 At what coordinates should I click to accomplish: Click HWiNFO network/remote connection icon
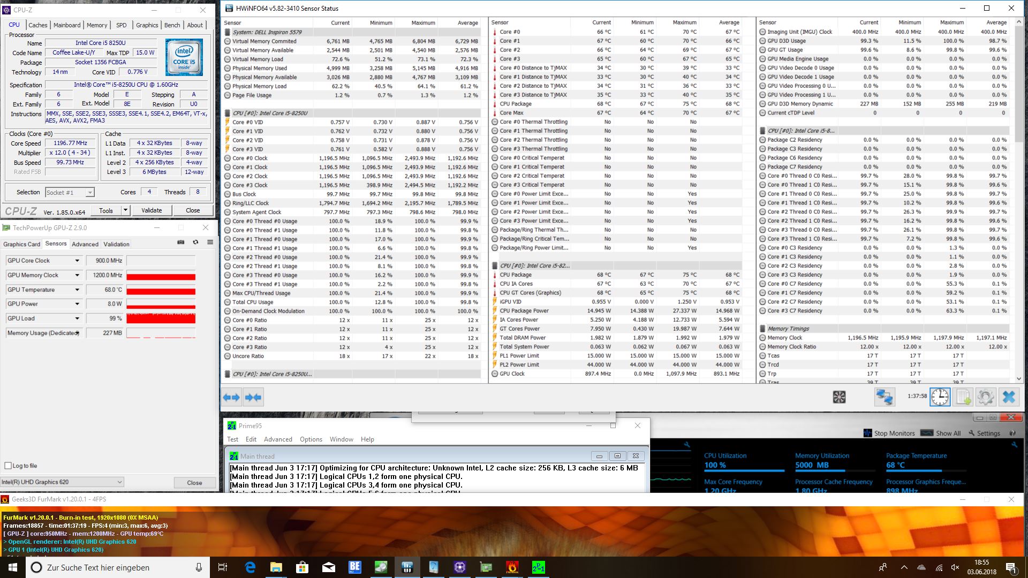[884, 397]
